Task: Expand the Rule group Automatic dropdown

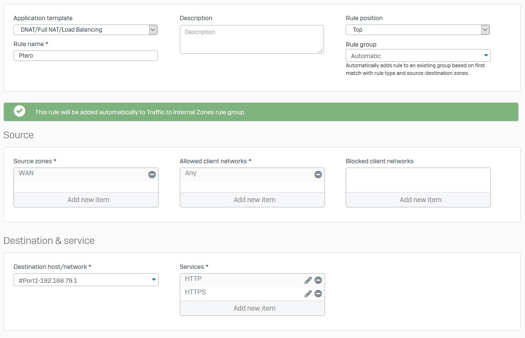Action: (x=486, y=56)
